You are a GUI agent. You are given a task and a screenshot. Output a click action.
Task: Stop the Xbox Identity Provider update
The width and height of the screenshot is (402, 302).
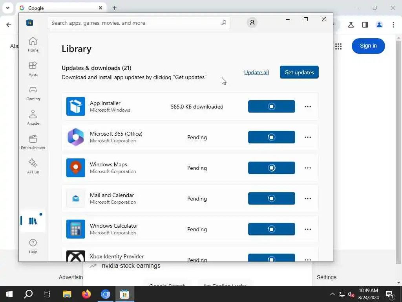click(x=272, y=258)
